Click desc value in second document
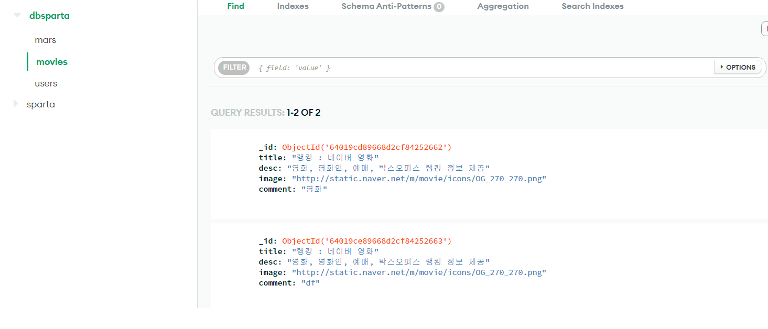Viewport: 768px width, 329px height. click(x=388, y=262)
